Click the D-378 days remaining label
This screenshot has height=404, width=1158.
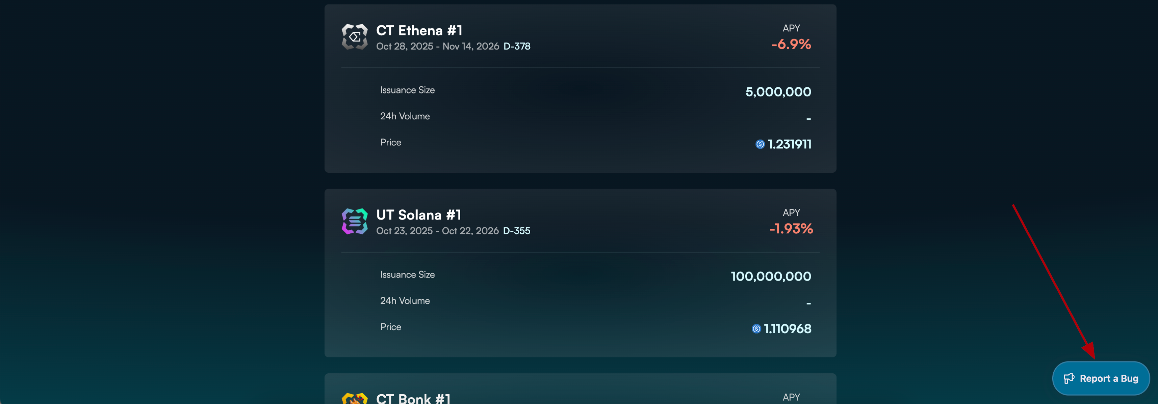pyautogui.click(x=516, y=46)
